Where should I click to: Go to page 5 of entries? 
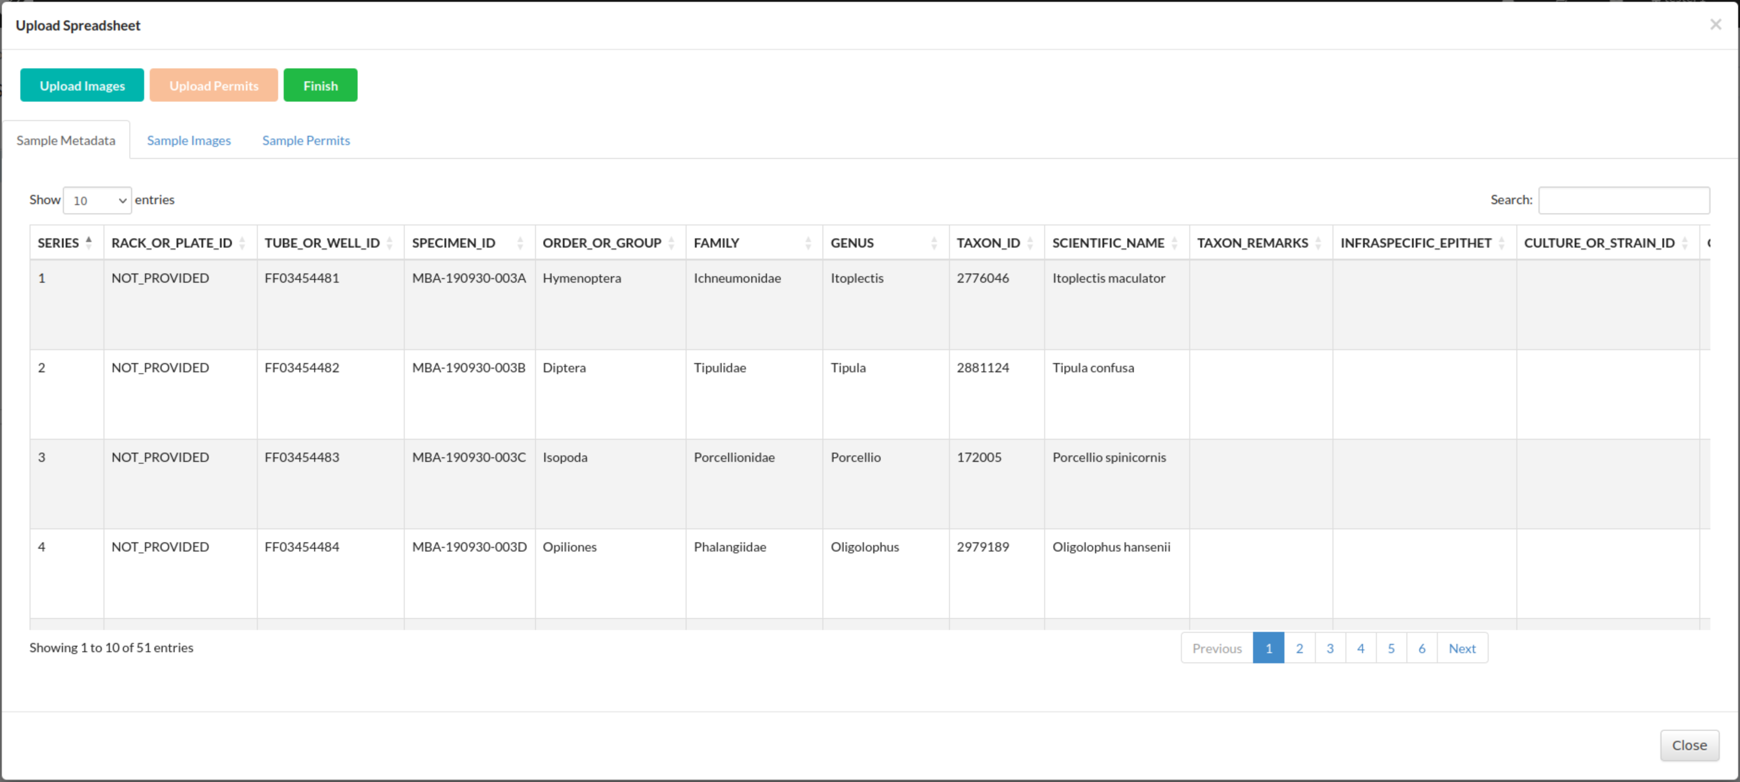coord(1391,648)
